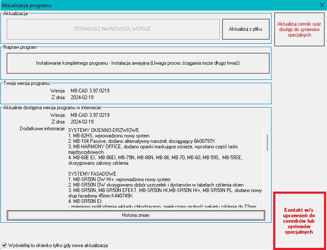The image size is (327, 250).
Task: Click your installed version number under 'Twoja wersja programu'
Action: [x=90, y=91]
